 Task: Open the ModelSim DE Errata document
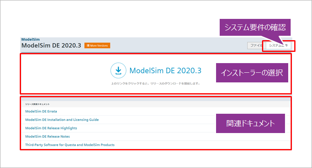coord(41,111)
